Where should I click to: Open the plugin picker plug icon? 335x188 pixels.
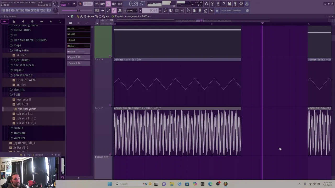click(x=200, y=10)
